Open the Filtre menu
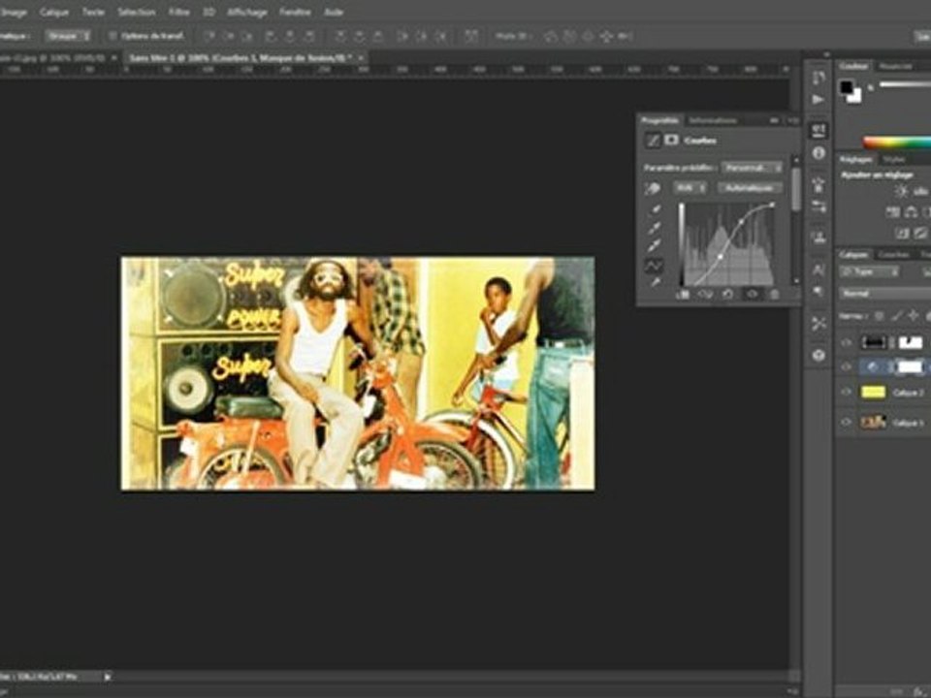931x698 pixels. [x=179, y=12]
